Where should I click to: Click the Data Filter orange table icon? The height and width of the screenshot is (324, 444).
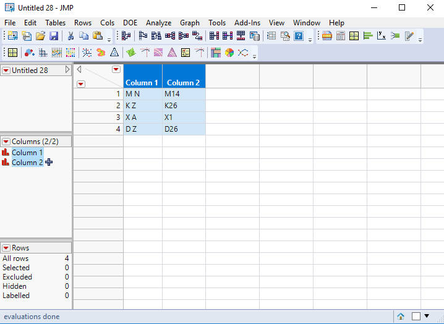327,36
